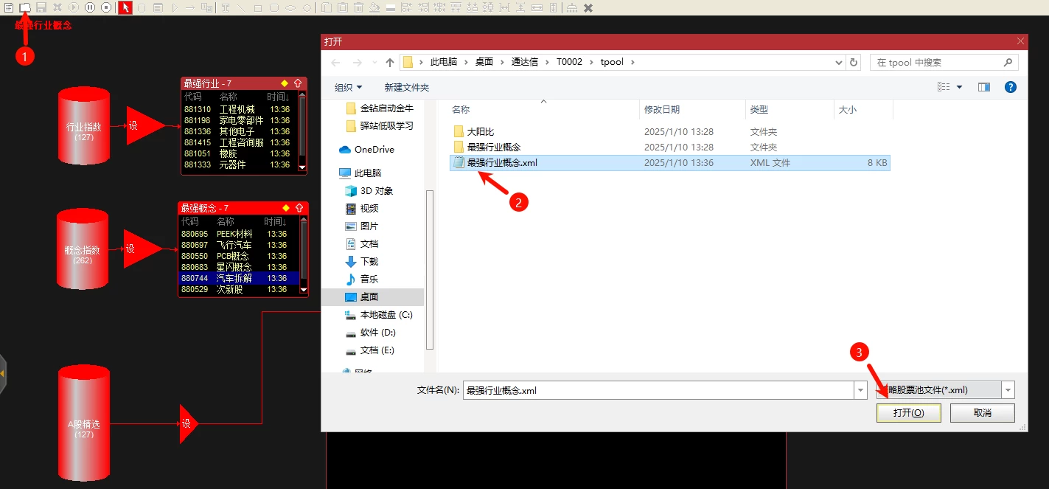This screenshot has width=1049, height=489.
Task: Select OneDrive in navigation pane
Action: pos(374,149)
